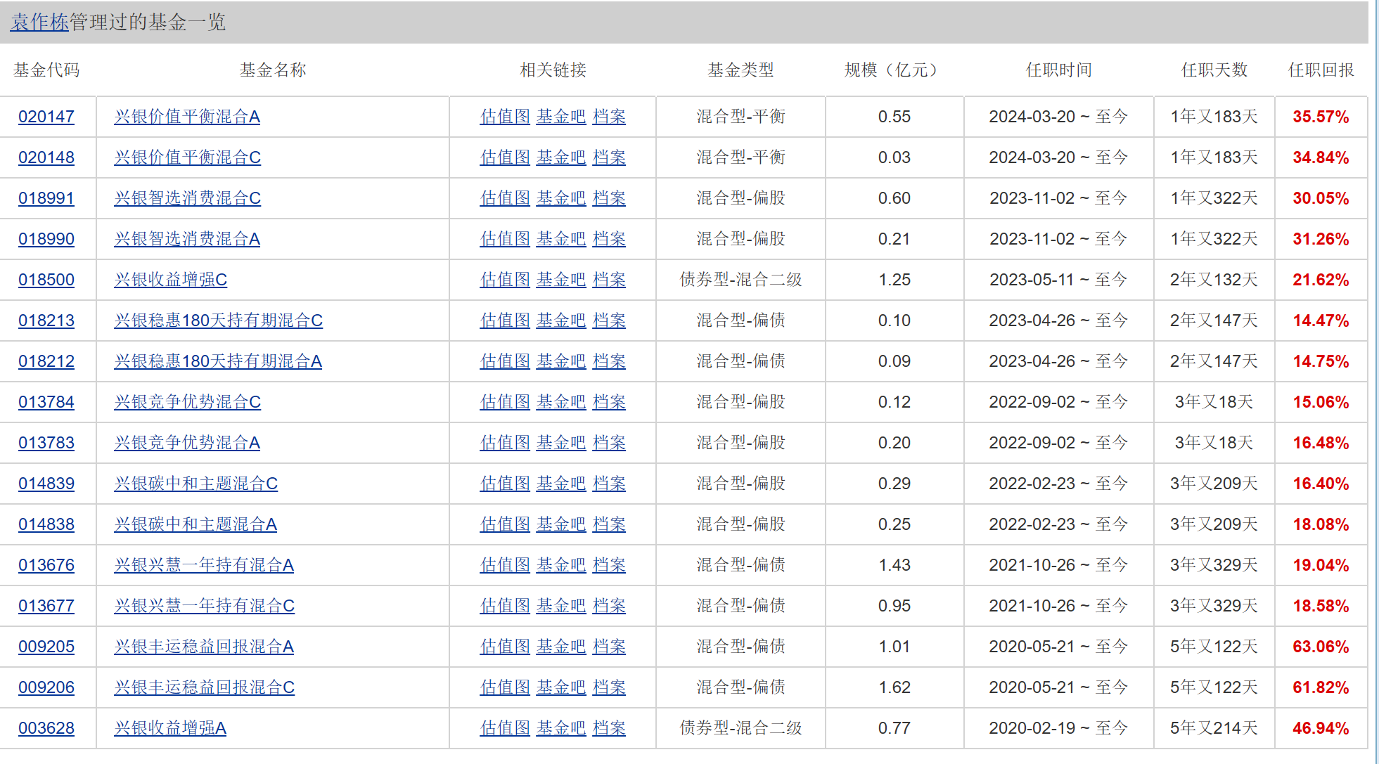Open 估值图 for 兴银丰运稳益回报混合A
The height and width of the screenshot is (764, 1379).
click(x=504, y=647)
